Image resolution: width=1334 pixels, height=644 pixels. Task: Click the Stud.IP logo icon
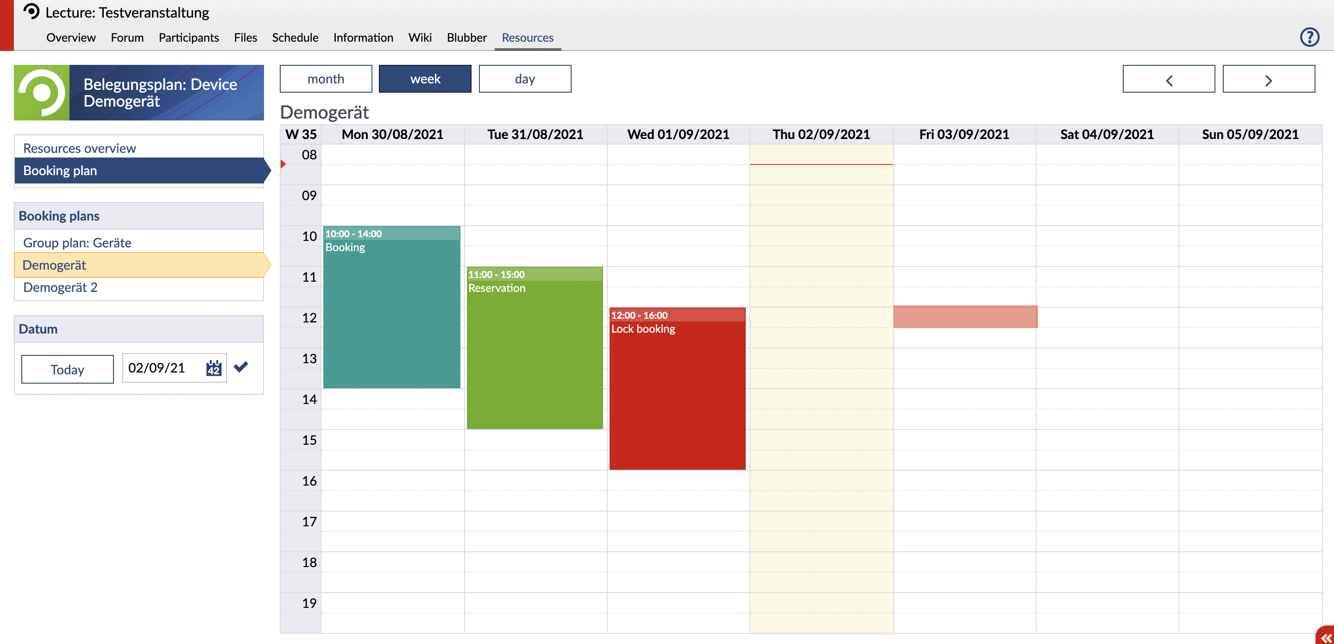[x=31, y=12]
